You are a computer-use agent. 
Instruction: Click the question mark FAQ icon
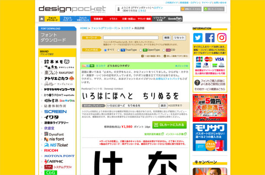tap(197, 83)
